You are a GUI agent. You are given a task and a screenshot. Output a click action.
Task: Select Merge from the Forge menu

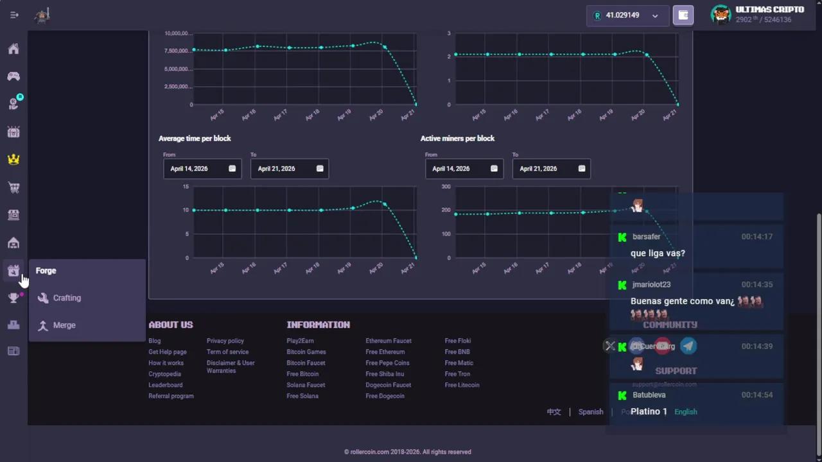click(64, 325)
